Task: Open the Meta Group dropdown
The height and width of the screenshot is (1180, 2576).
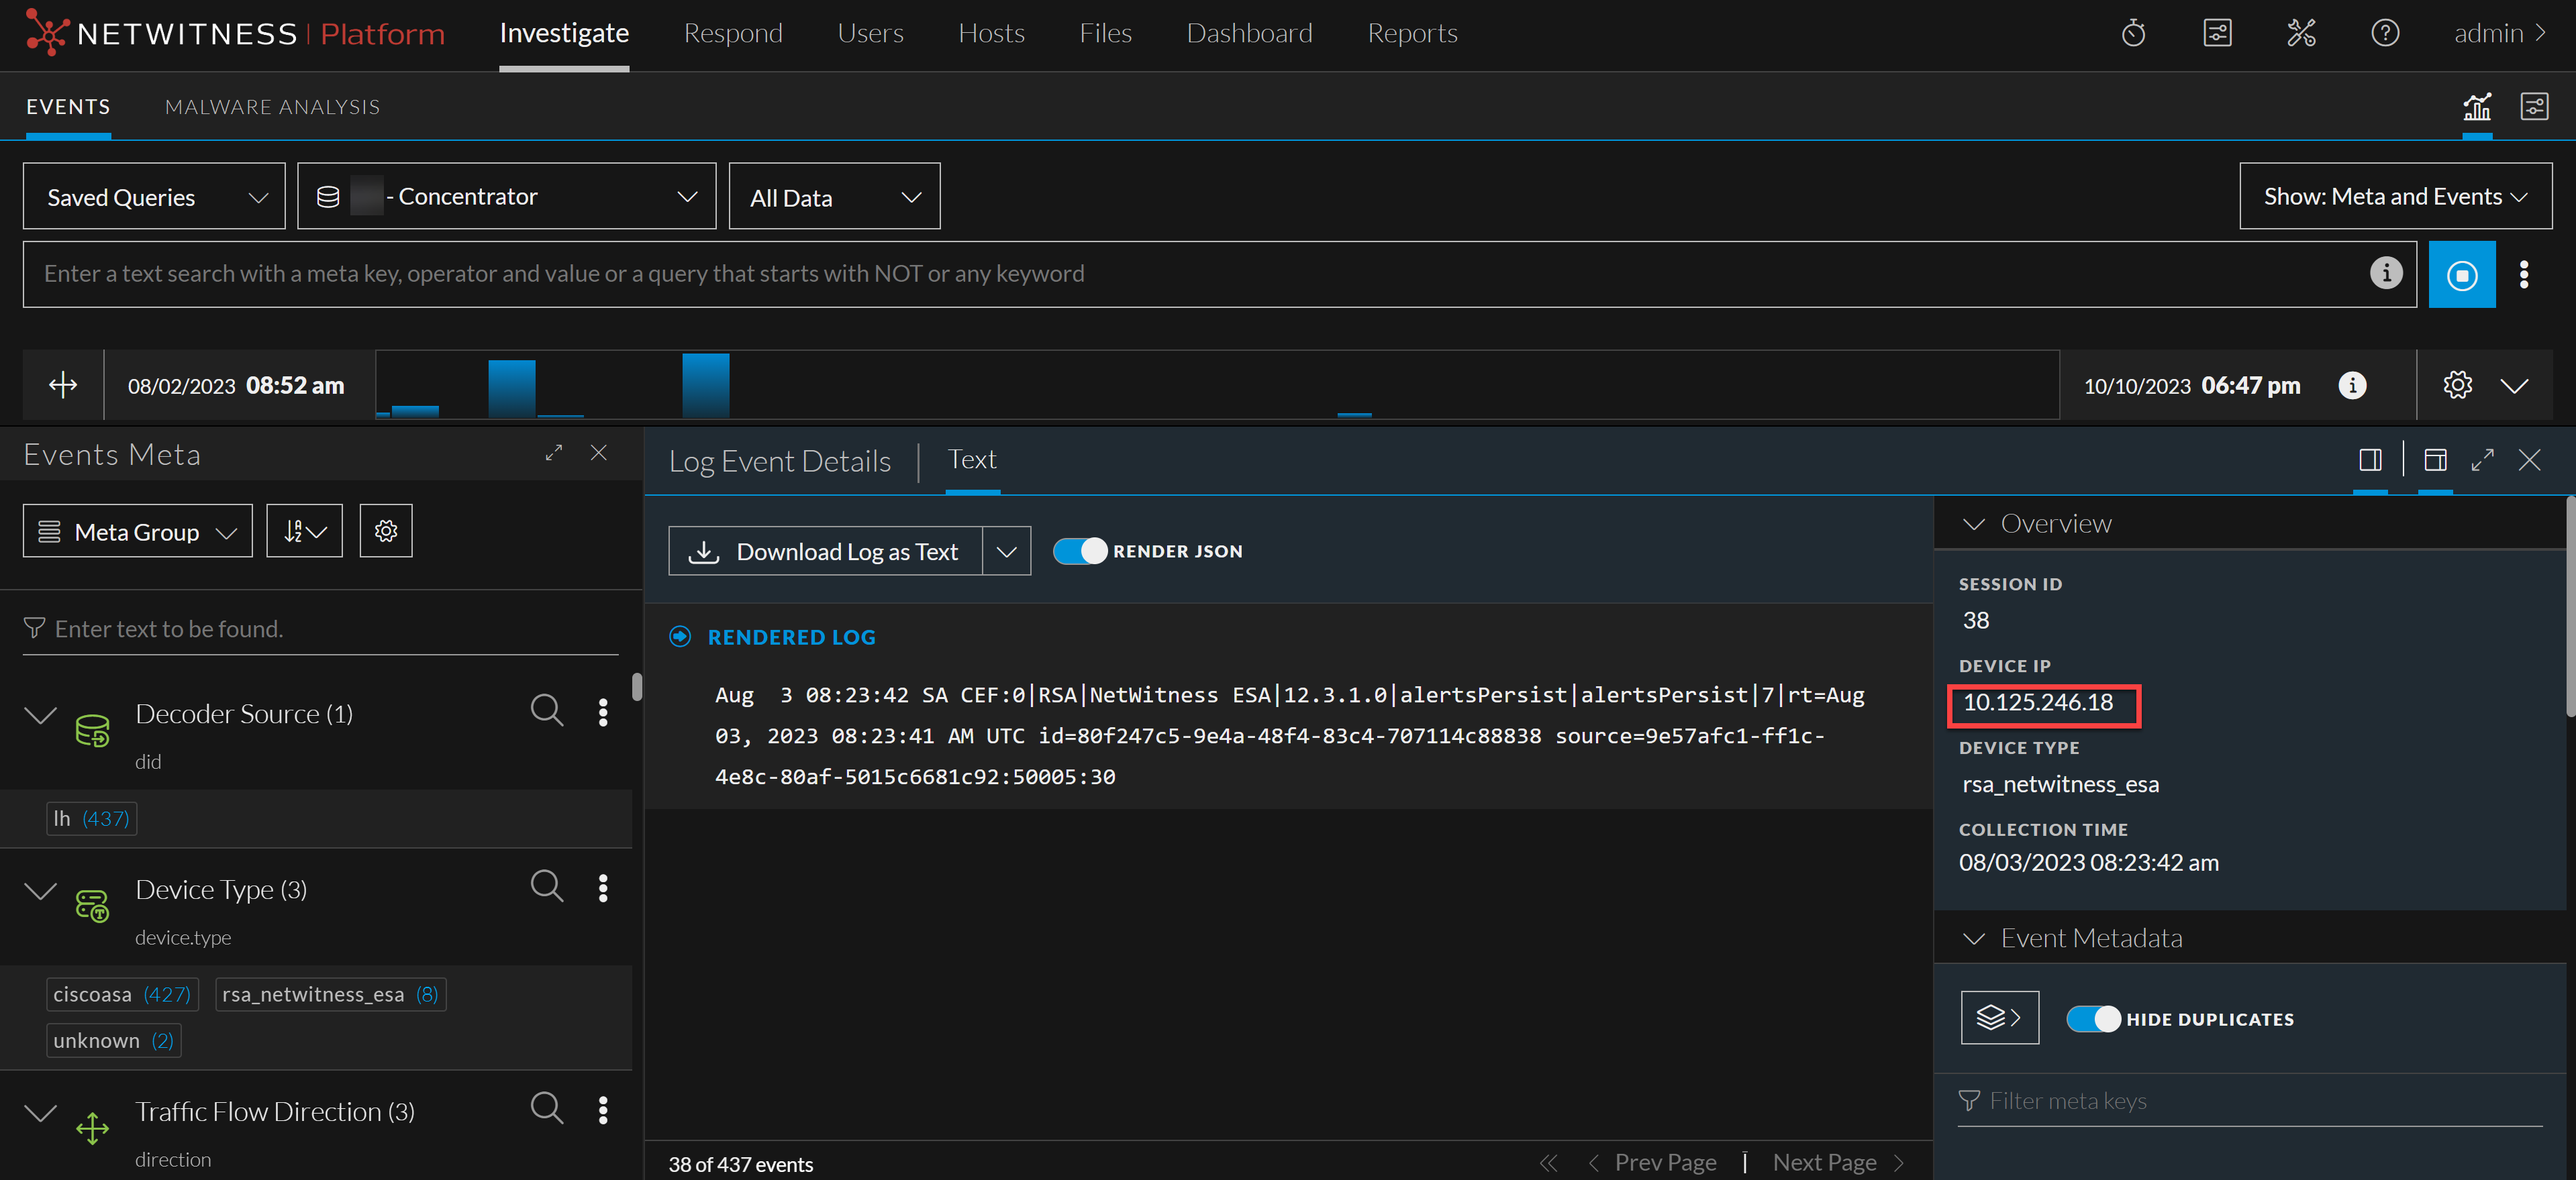Action: pos(137,531)
